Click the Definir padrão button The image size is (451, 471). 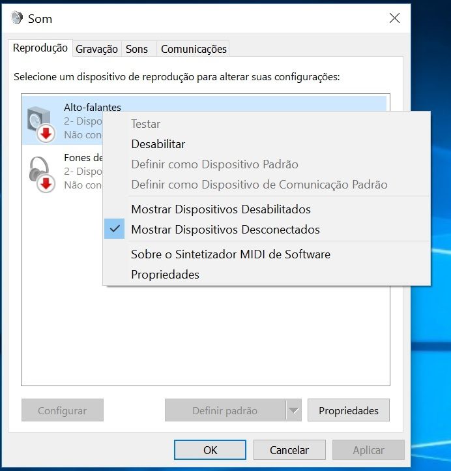coord(225,410)
